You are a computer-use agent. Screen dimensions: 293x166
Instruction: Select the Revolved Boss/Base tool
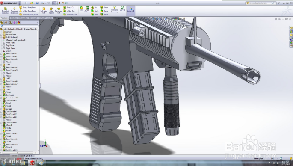14,10
